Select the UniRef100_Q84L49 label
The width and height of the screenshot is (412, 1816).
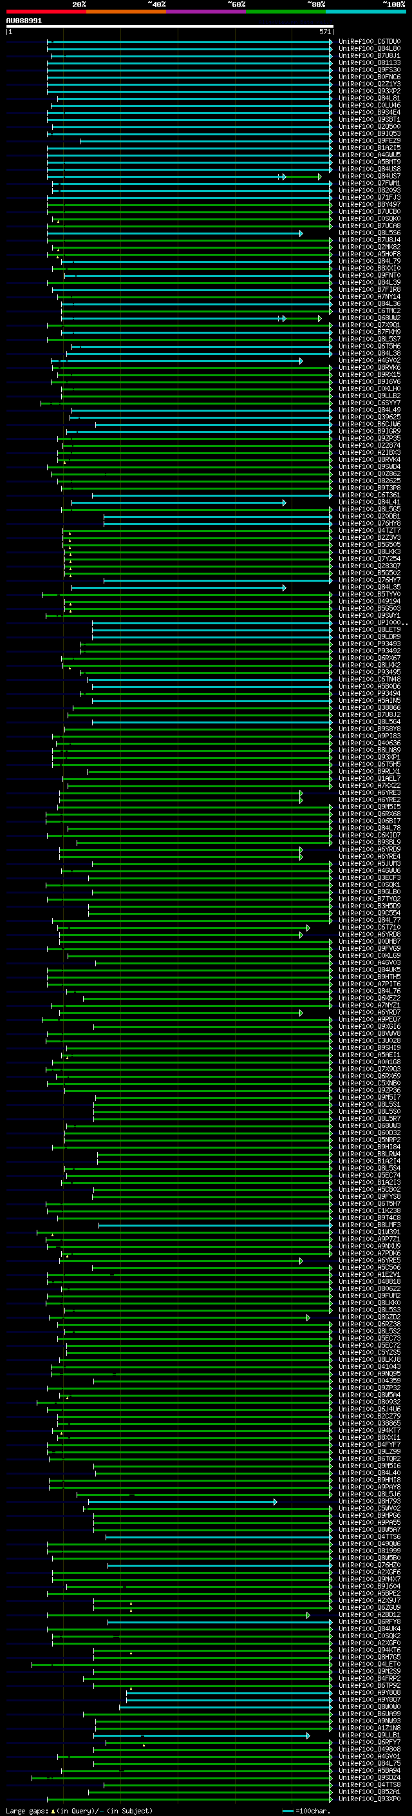coord(369,410)
